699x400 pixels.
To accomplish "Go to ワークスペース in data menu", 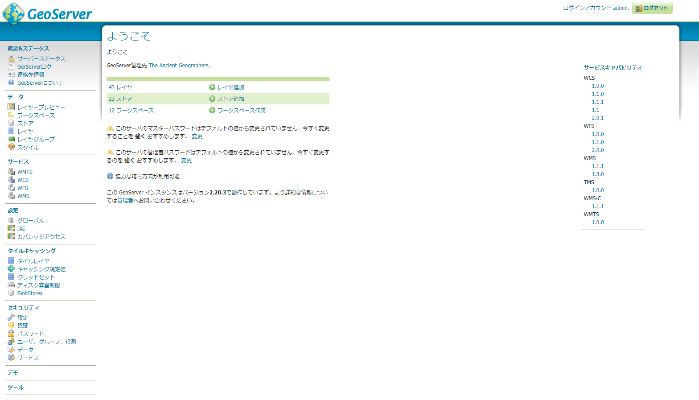I will coord(36,115).
